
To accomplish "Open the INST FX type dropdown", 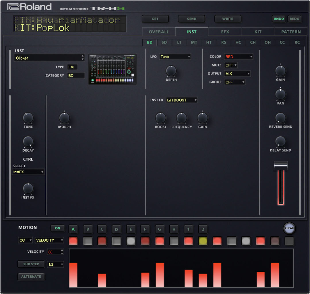I will point(182,100).
